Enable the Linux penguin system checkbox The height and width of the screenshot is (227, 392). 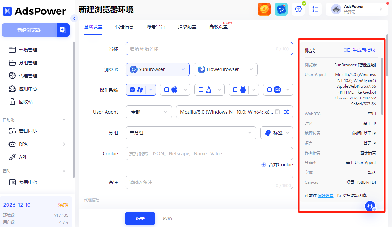[x=201, y=90]
